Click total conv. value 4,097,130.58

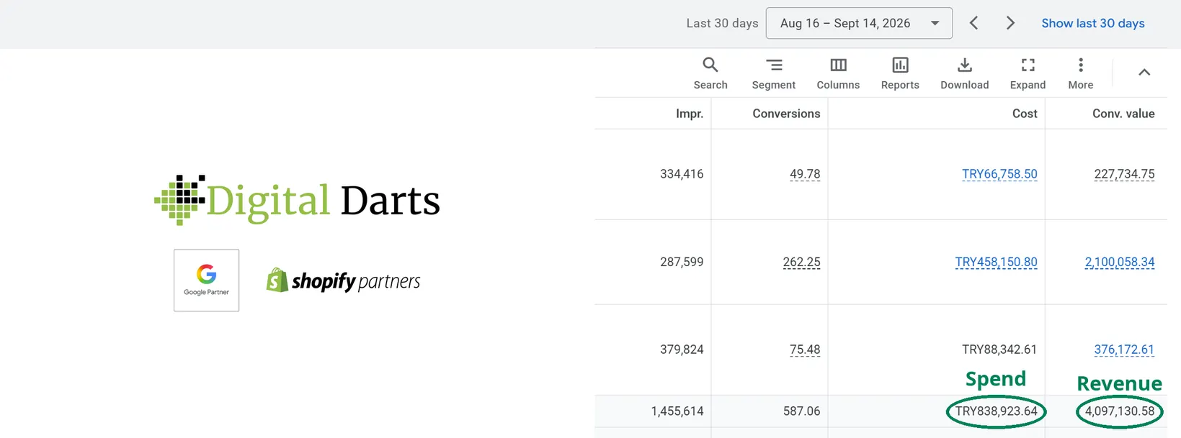tap(1120, 411)
